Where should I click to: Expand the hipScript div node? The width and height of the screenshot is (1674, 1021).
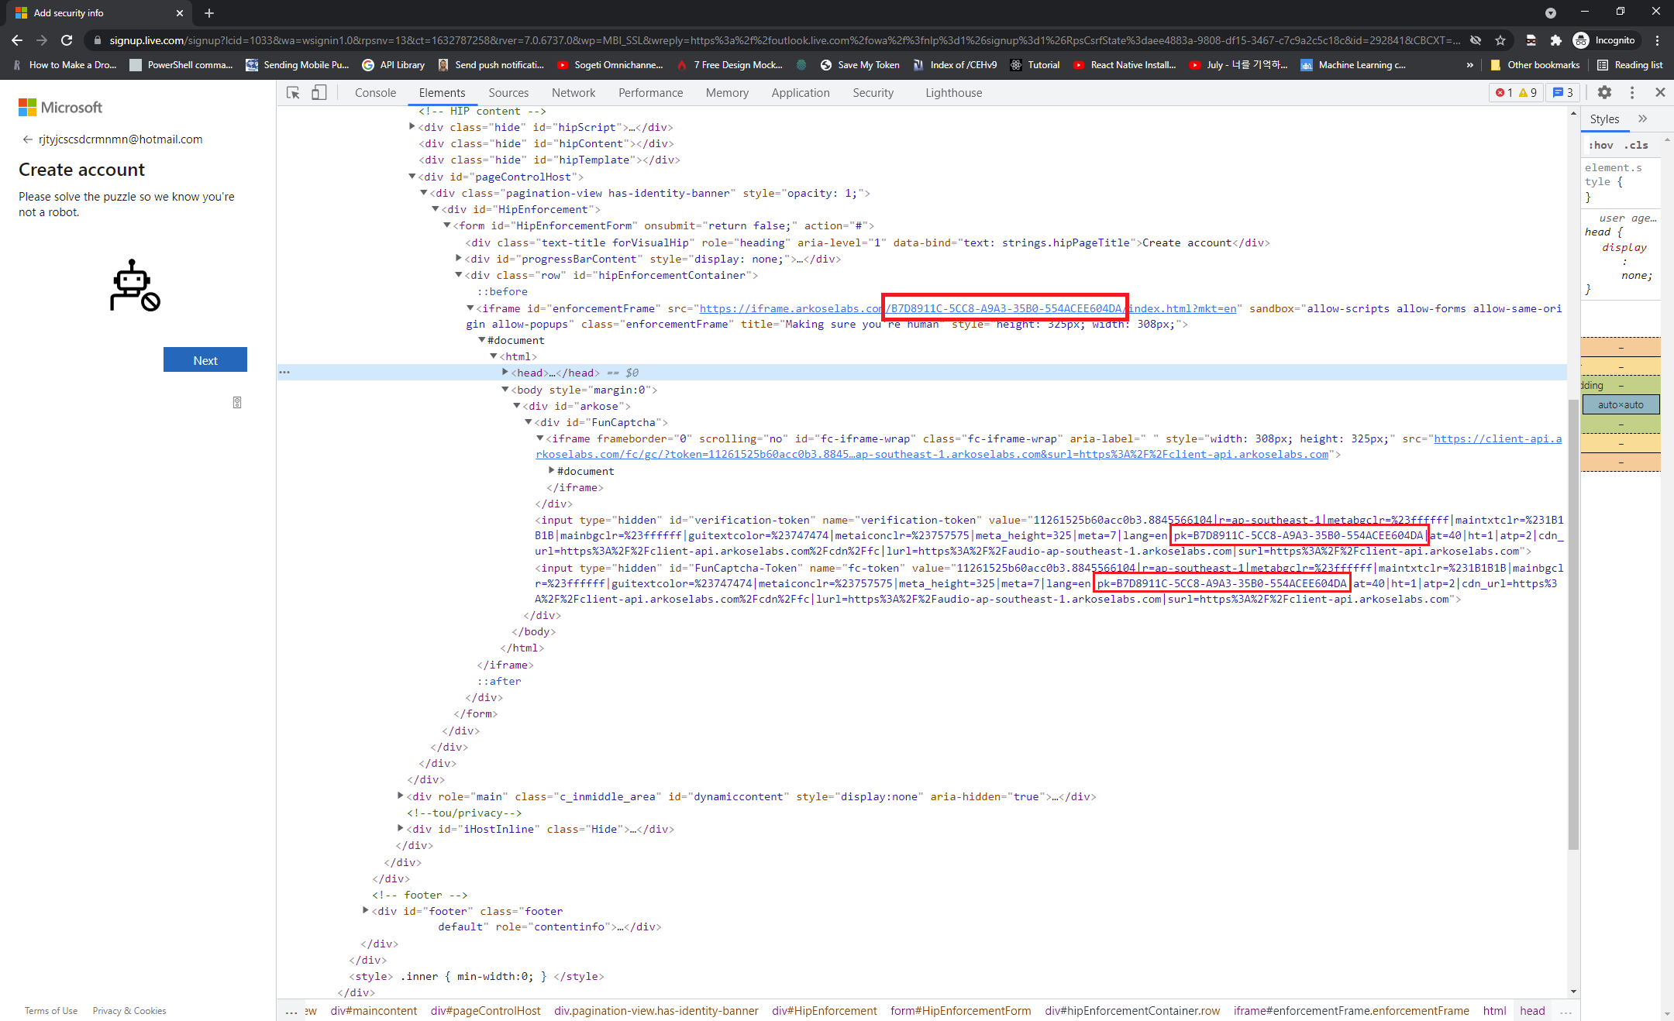412,127
